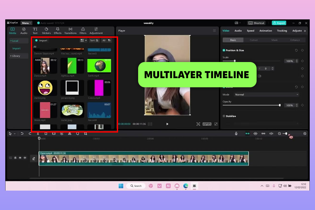Click the Reverse playback tool icon

pyautogui.click(x=62, y=134)
